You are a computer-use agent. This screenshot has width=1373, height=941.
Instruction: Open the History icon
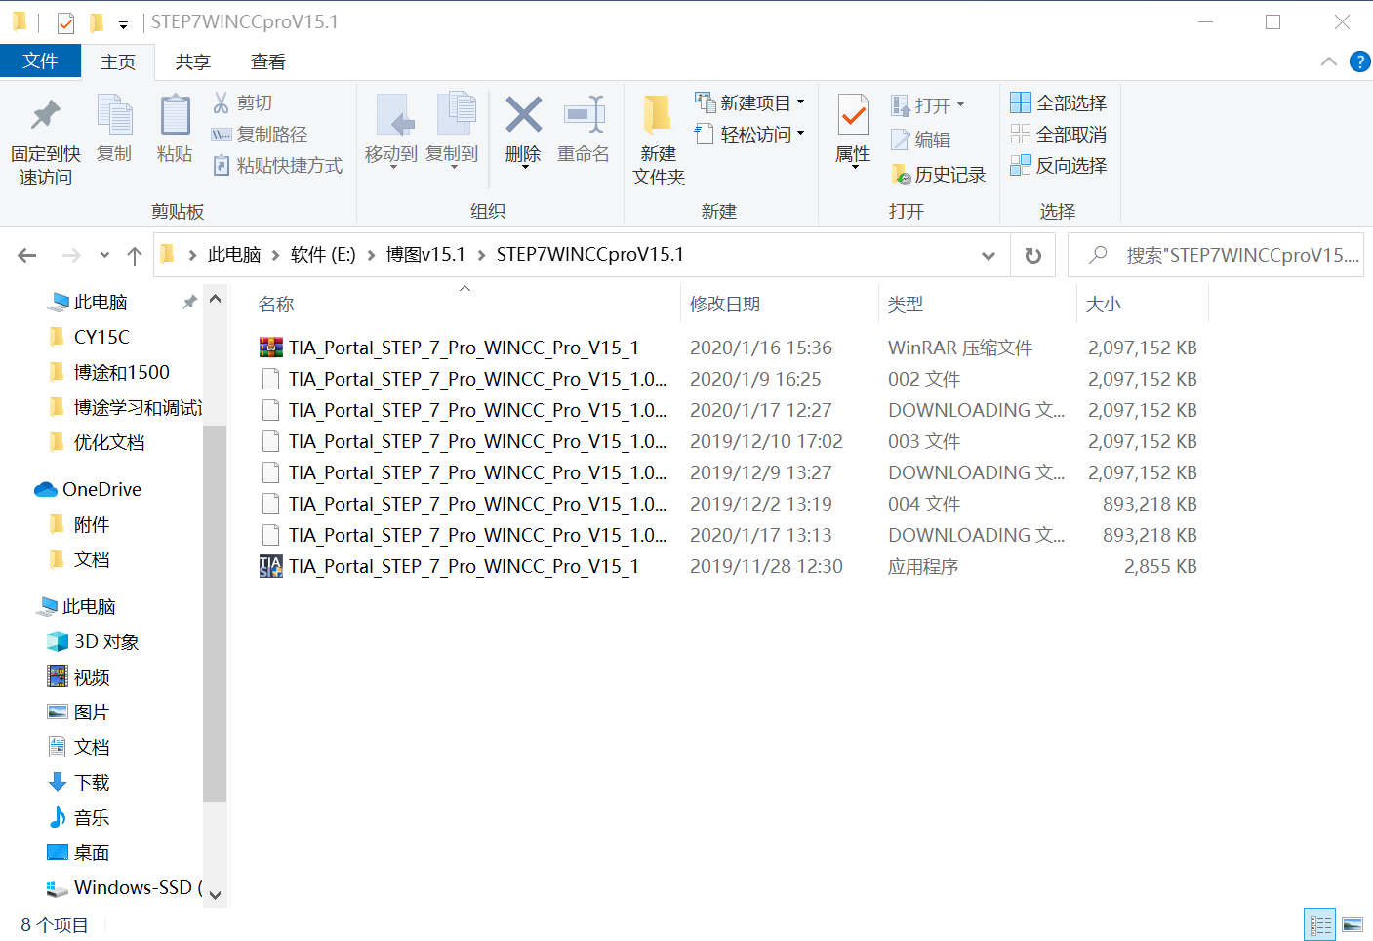click(x=901, y=174)
